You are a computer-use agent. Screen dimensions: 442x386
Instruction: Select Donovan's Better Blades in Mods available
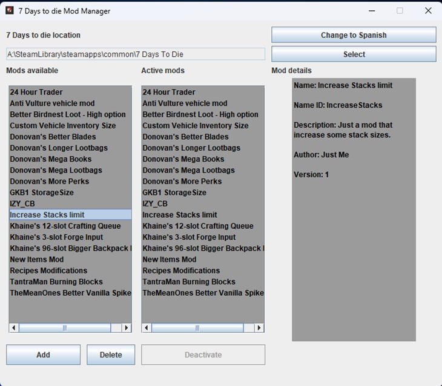pos(70,137)
